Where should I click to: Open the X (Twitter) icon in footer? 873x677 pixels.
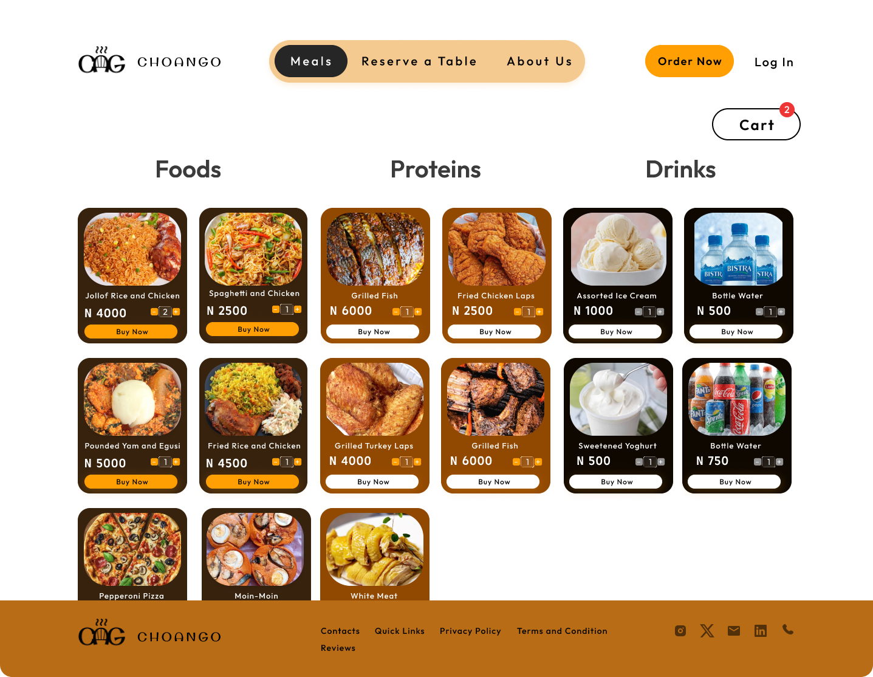click(x=707, y=631)
